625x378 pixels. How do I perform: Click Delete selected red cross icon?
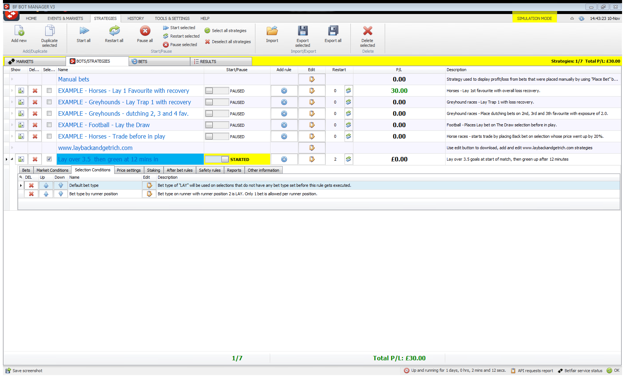pyautogui.click(x=367, y=31)
